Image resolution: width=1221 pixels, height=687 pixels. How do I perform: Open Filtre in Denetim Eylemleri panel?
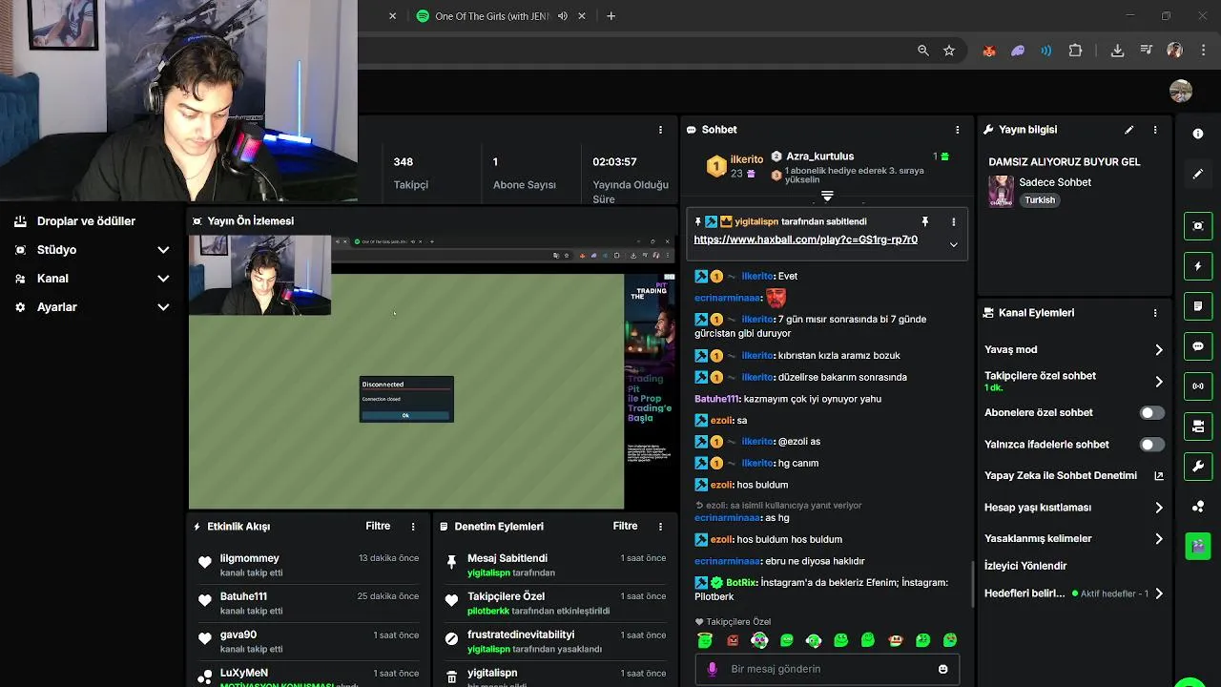coord(625,527)
